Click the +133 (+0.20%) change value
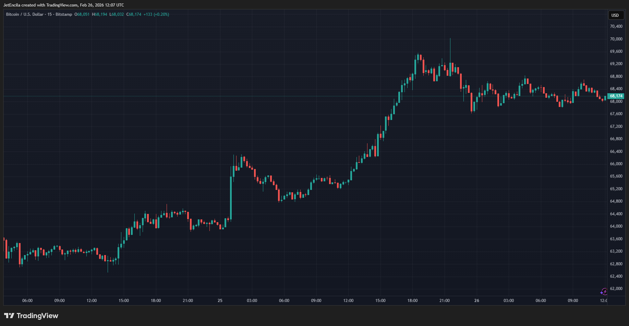The width and height of the screenshot is (629, 326). point(156,14)
